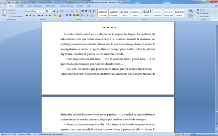The width and height of the screenshot is (218, 136).
Task: Click the zoom slider in status bar
Action: point(207,134)
